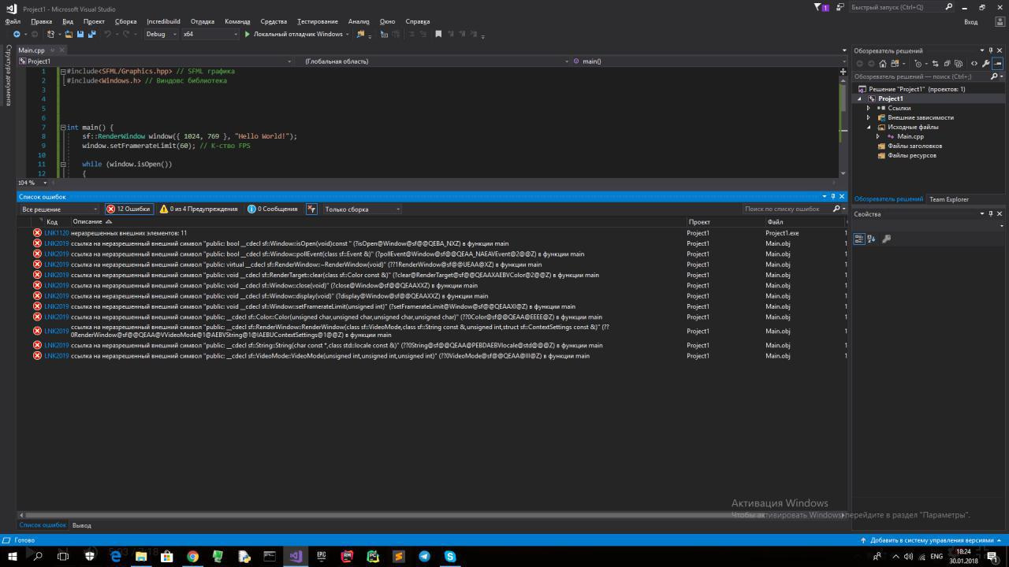
Task: Open the Все решение scope dropdown
Action: [60, 209]
